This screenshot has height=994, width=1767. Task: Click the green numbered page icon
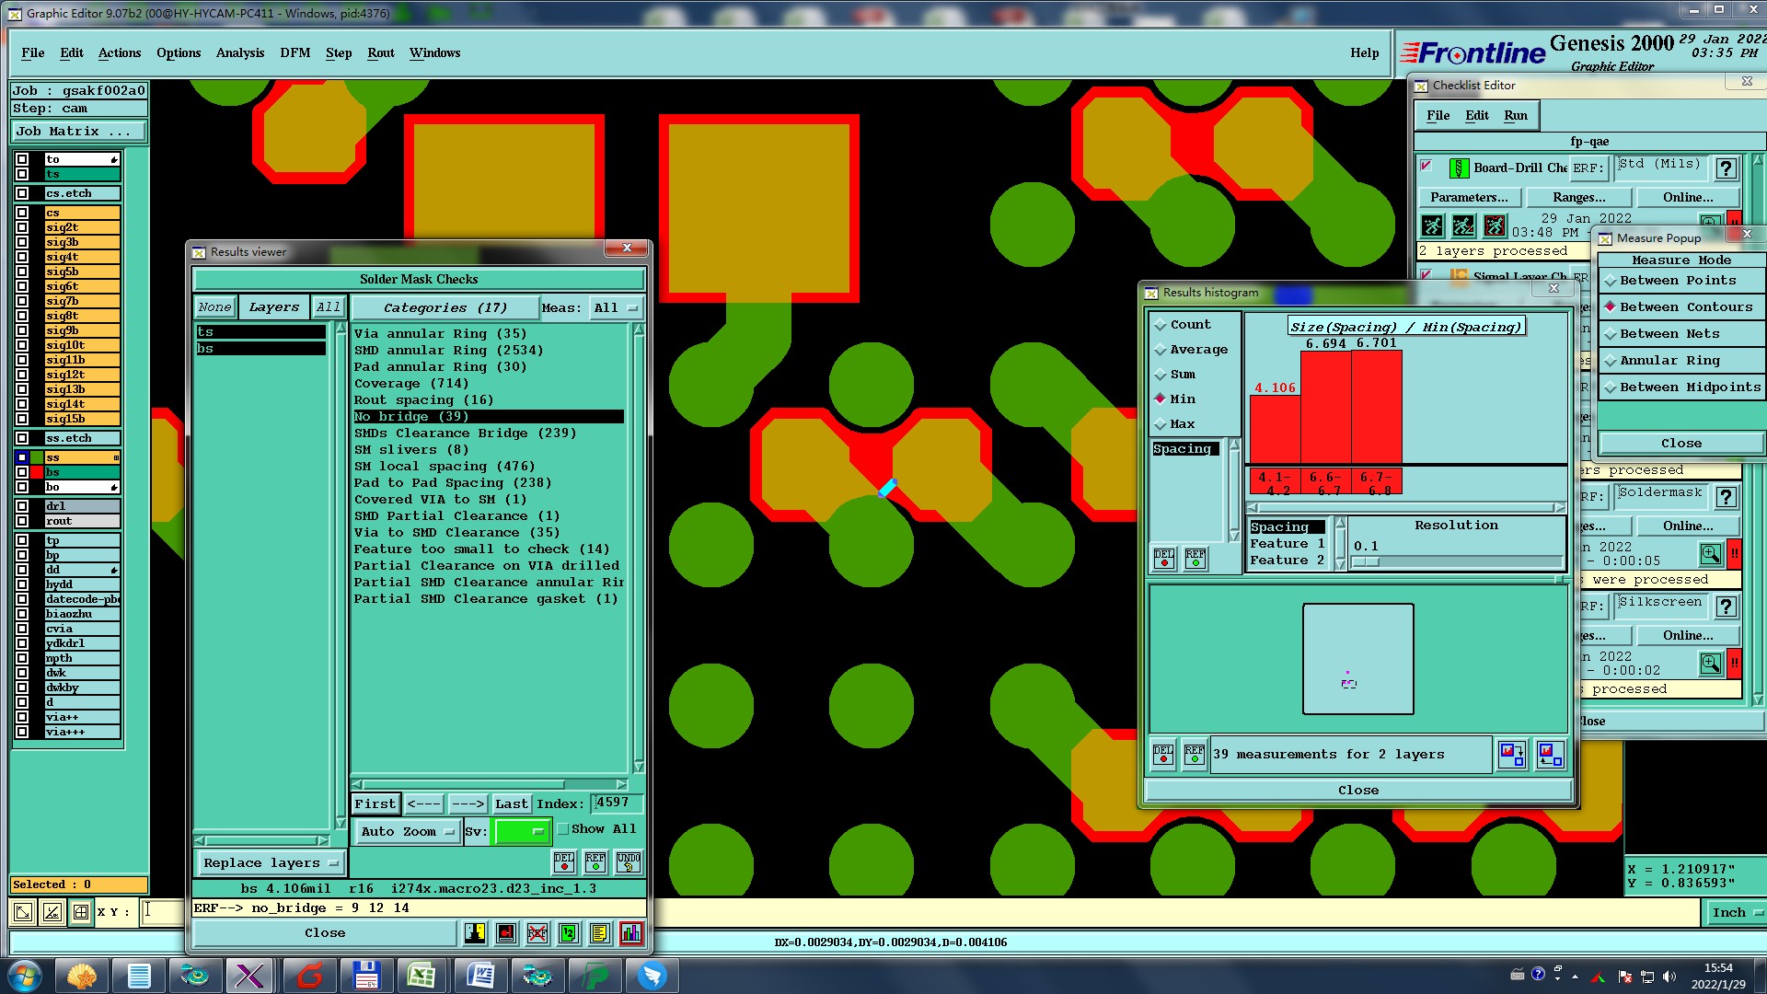pos(569,933)
